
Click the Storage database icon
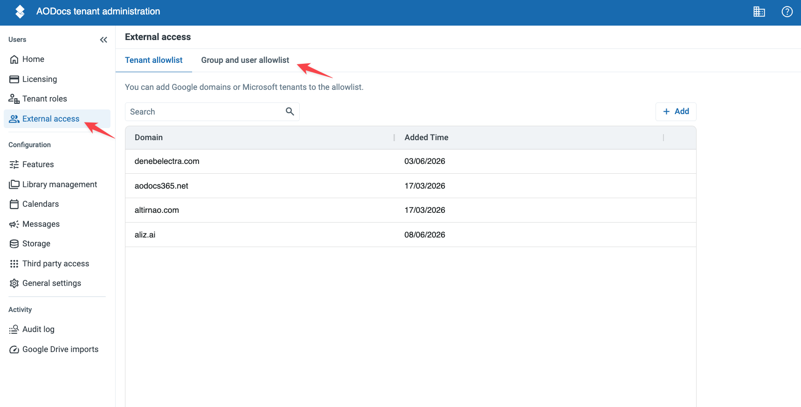tap(14, 244)
